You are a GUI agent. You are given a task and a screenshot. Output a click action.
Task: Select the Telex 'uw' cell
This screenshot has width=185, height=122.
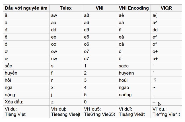(65, 59)
